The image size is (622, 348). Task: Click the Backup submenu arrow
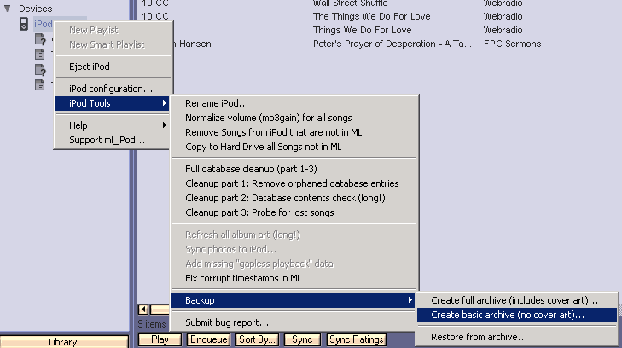(x=410, y=300)
